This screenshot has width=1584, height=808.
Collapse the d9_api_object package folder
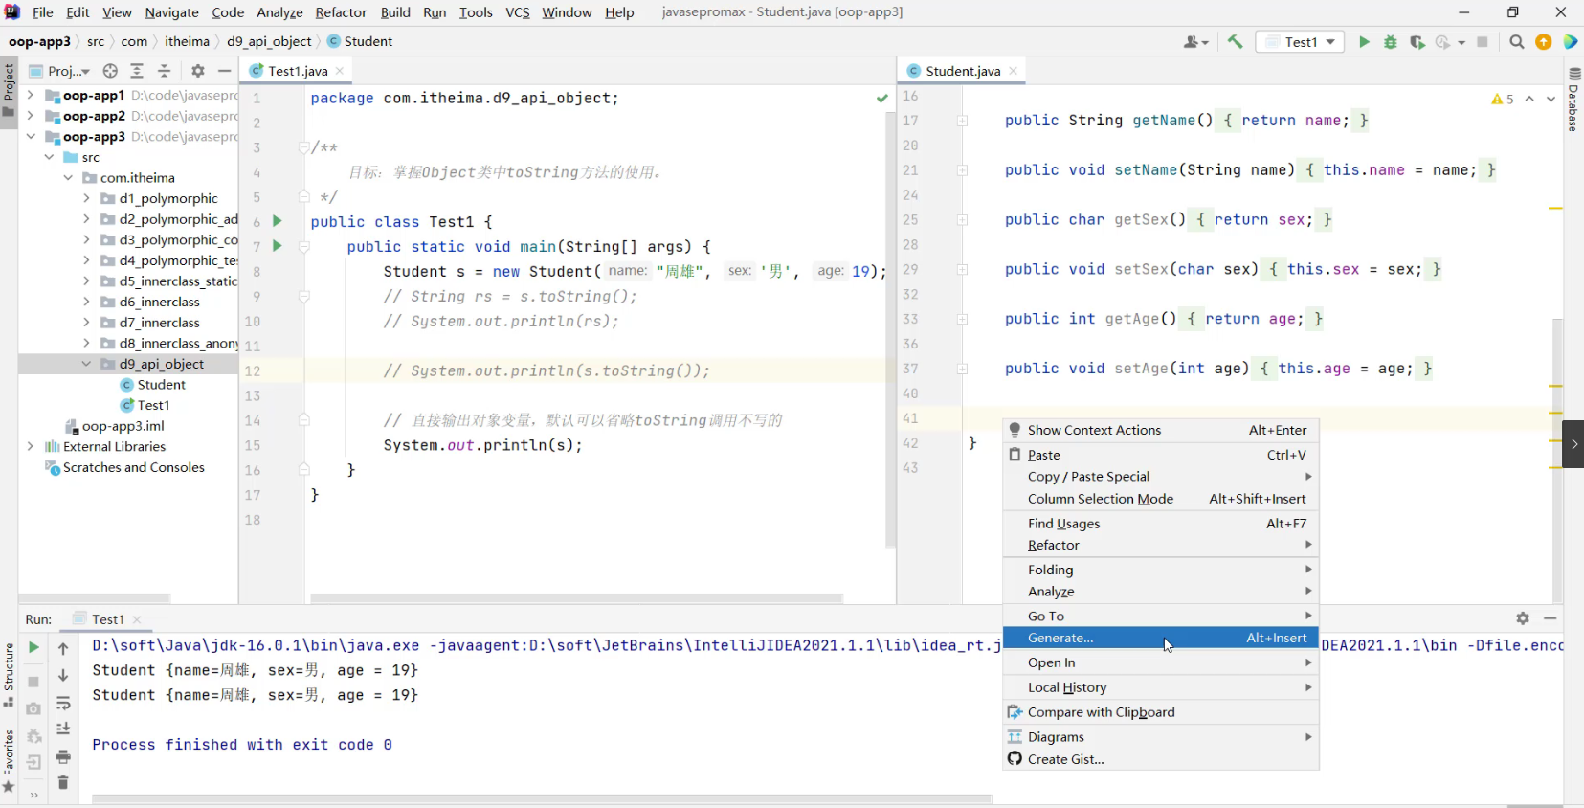click(86, 364)
